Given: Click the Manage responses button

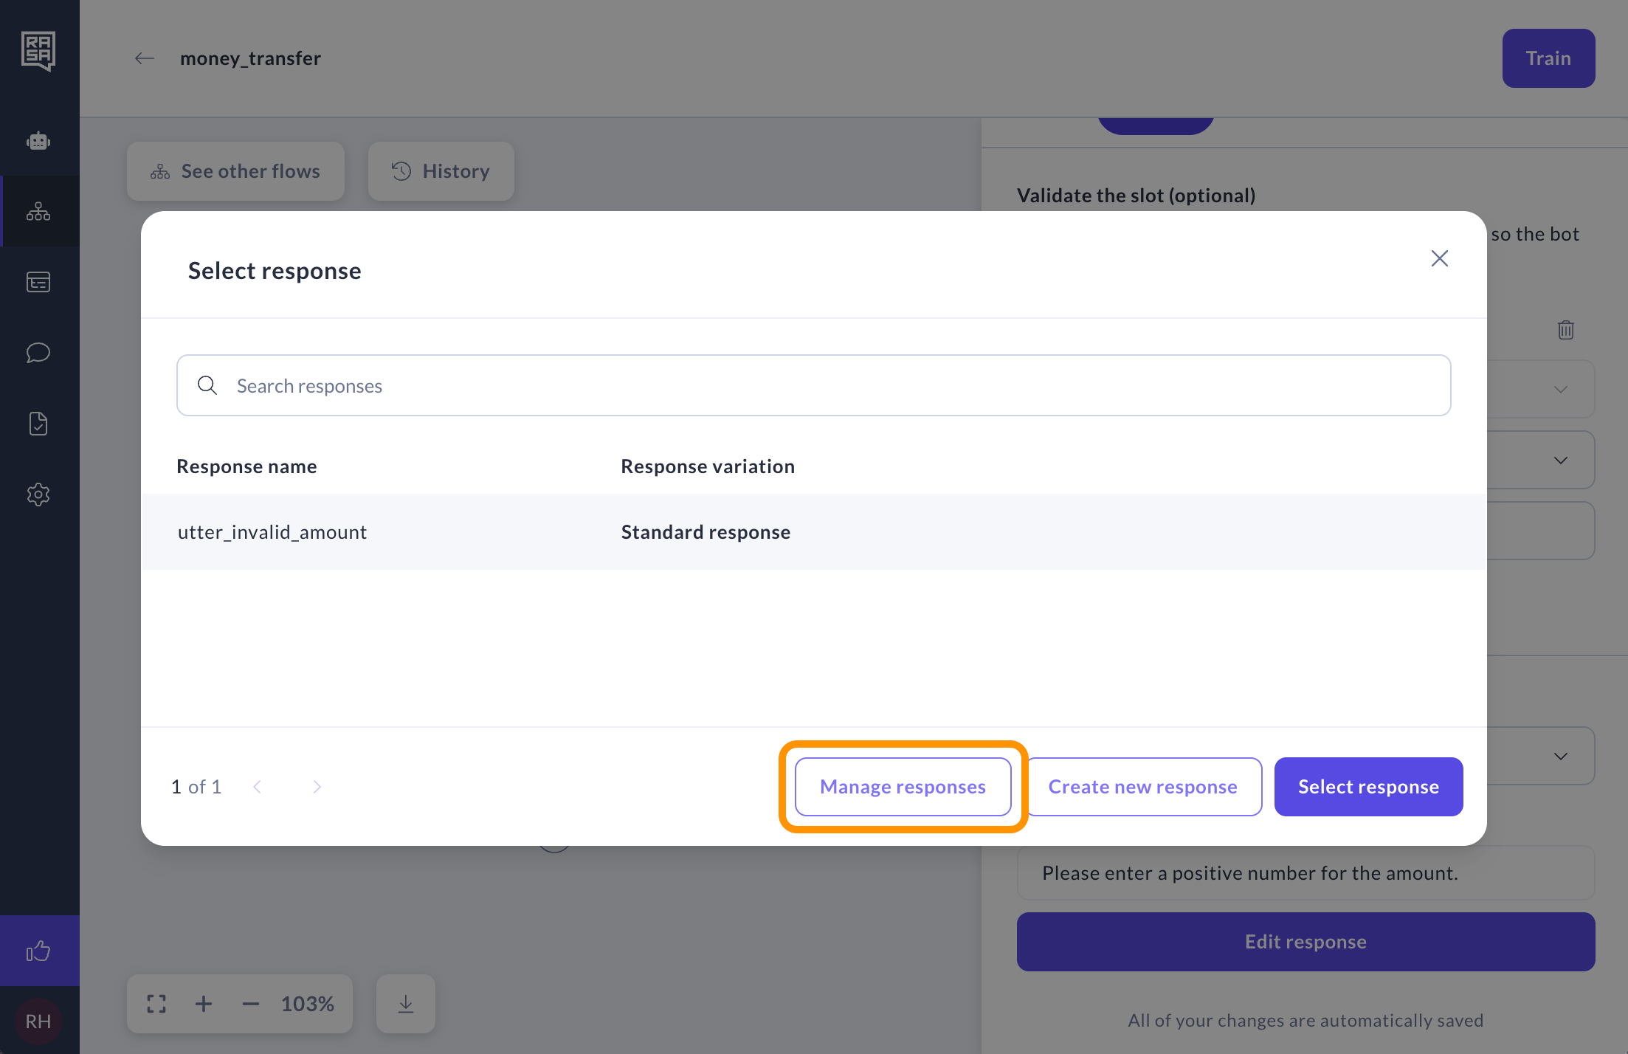Looking at the screenshot, I should (903, 787).
